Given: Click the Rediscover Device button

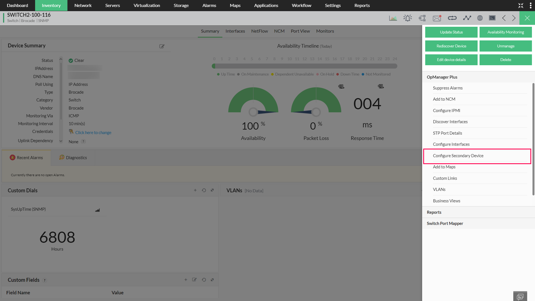Looking at the screenshot, I should point(451,46).
